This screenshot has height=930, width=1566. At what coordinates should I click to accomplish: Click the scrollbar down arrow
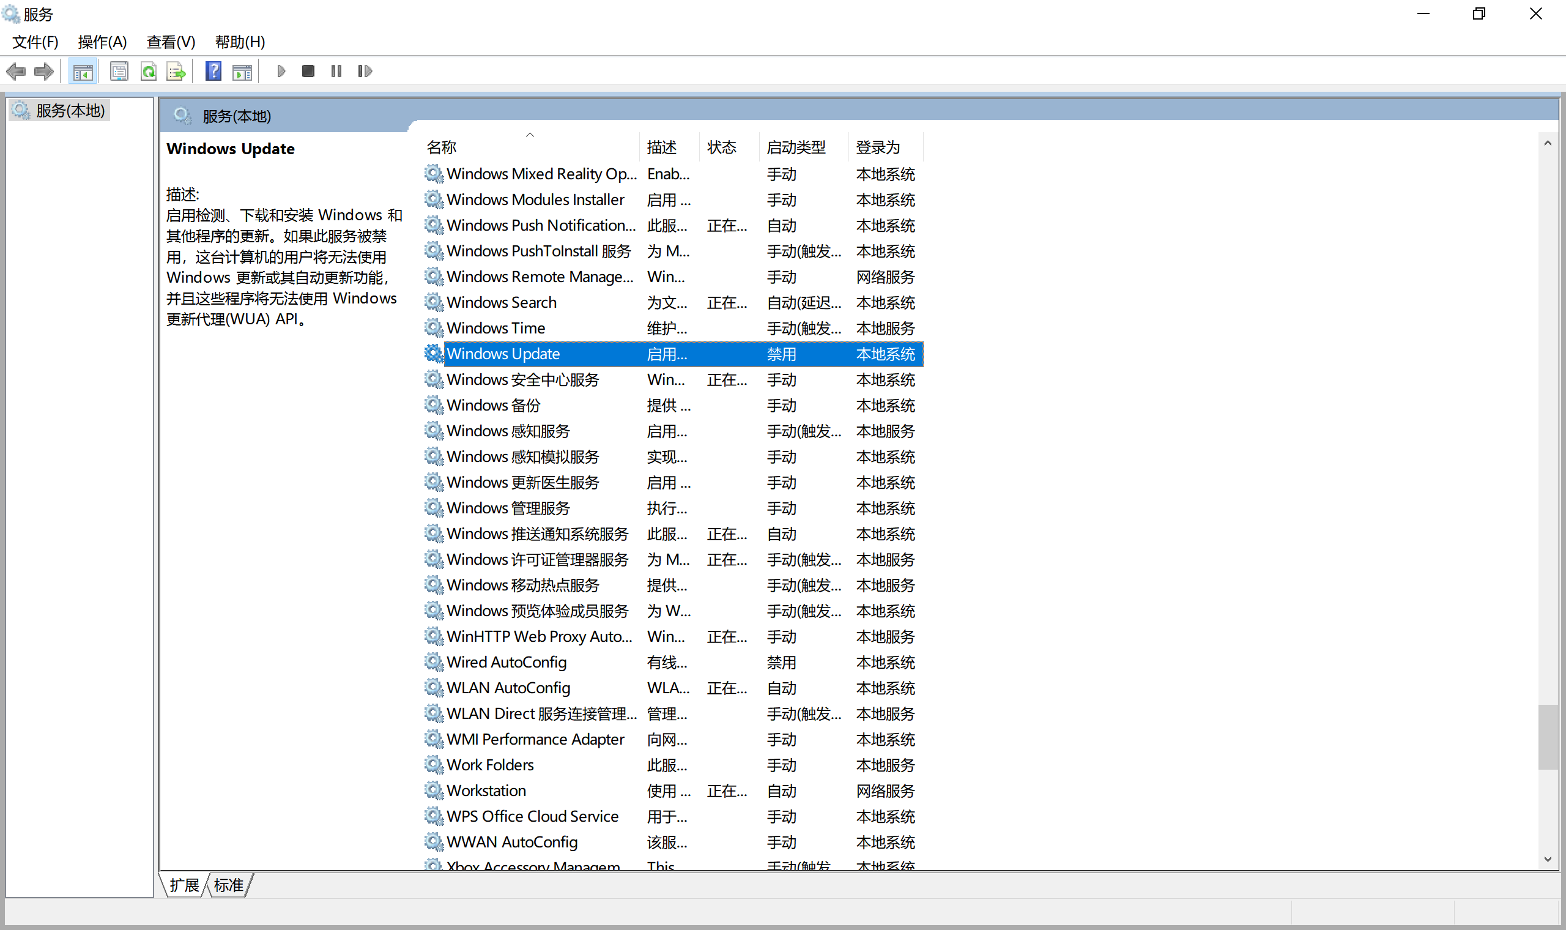point(1548,860)
